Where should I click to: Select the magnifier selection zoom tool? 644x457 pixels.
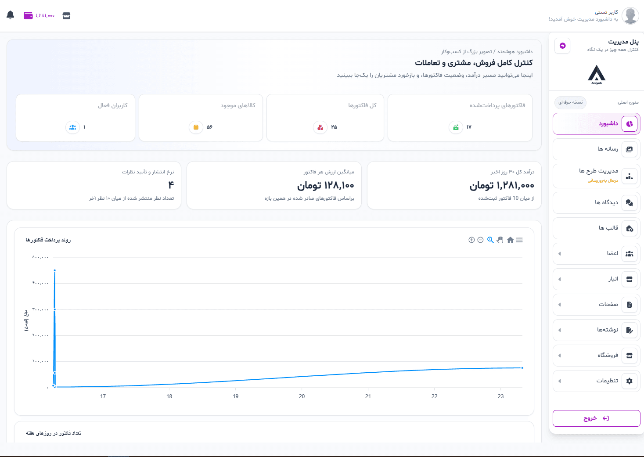tap(490, 240)
